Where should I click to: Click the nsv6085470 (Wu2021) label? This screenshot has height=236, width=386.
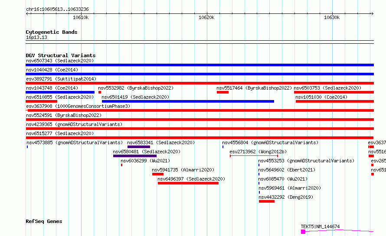point(283,179)
